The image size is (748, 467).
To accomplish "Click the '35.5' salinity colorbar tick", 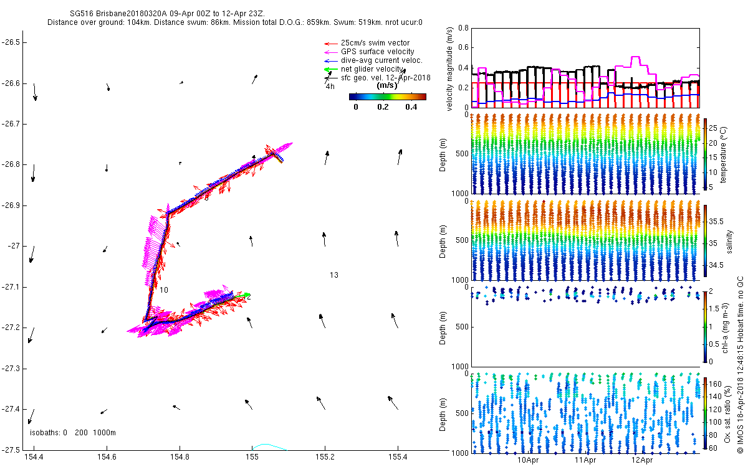I will pos(717,222).
